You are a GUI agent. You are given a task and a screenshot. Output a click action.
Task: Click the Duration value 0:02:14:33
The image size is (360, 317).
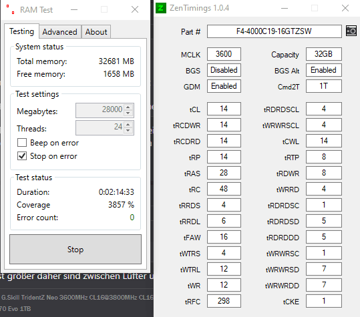coord(116,192)
